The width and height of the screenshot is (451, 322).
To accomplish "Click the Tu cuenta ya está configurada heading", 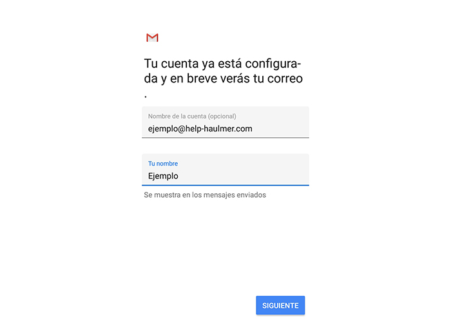I will [x=223, y=71].
